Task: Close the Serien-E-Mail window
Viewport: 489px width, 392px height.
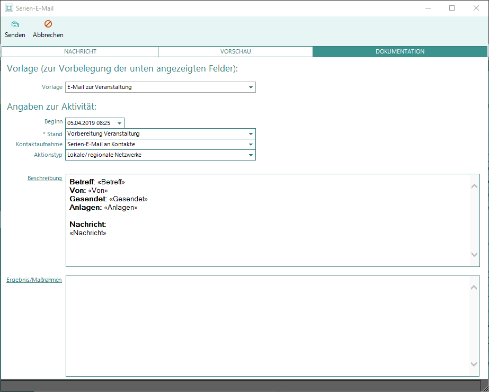Action: click(x=476, y=8)
